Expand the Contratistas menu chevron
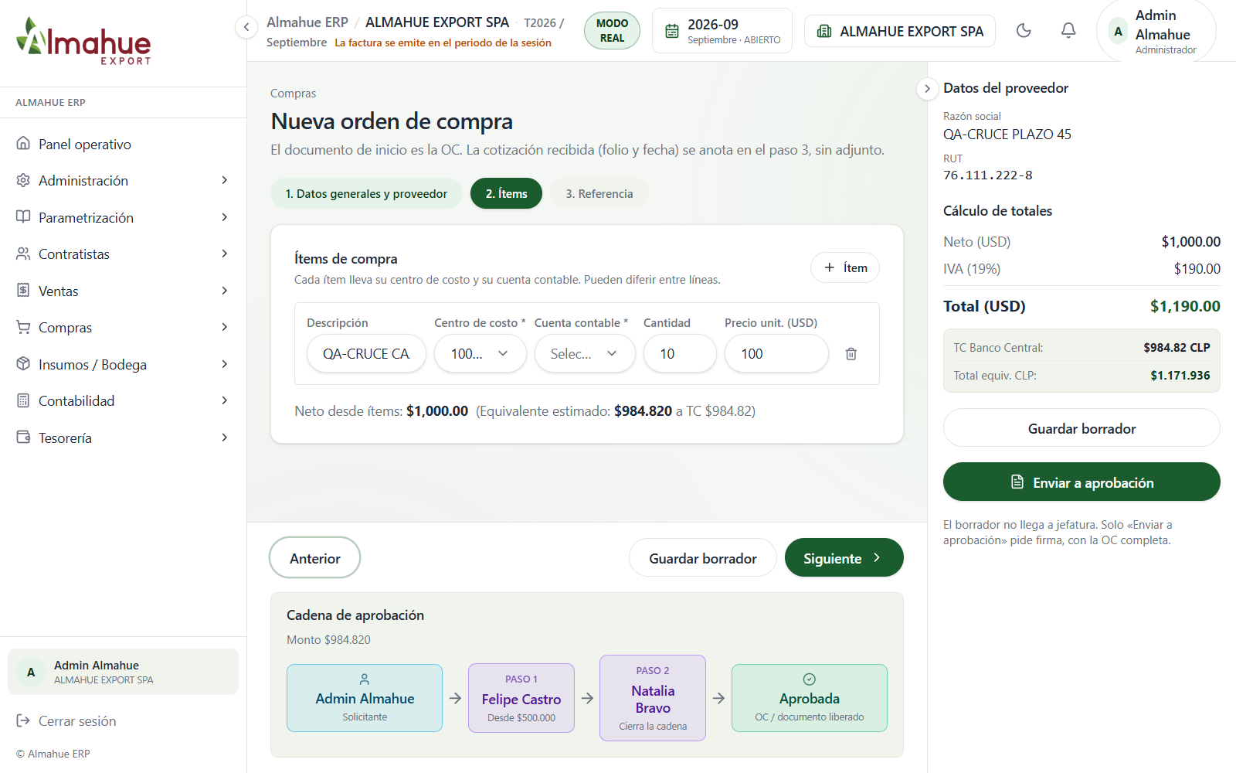This screenshot has width=1236, height=773. coord(225,254)
